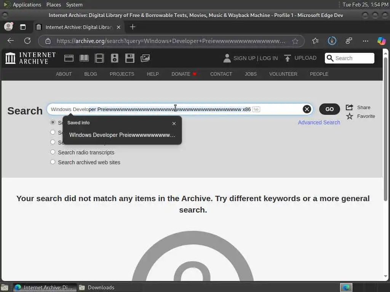Open the tab actions menu icon
The width and height of the screenshot is (390, 292).
[22, 27]
